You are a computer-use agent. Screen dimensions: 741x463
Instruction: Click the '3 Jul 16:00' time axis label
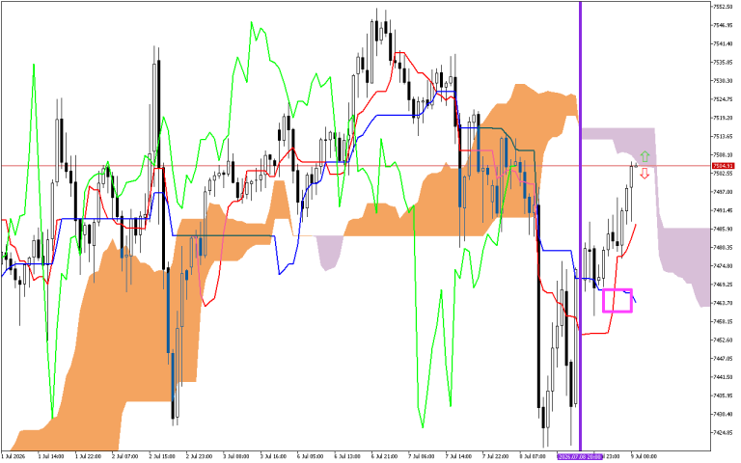275,457
